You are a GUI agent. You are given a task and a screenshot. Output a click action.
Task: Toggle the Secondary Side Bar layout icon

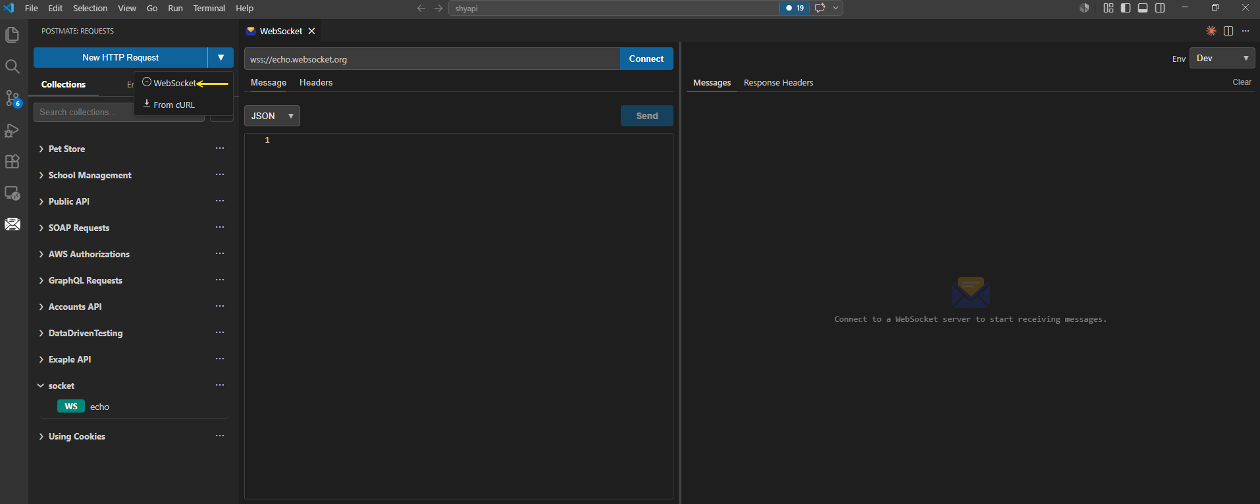tap(1160, 8)
